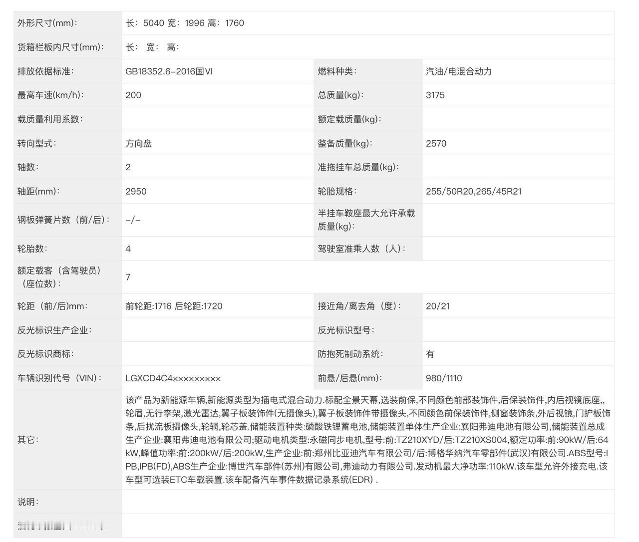Click the 其它 label
Viewport: 639px width, 542px height.
tap(28, 440)
